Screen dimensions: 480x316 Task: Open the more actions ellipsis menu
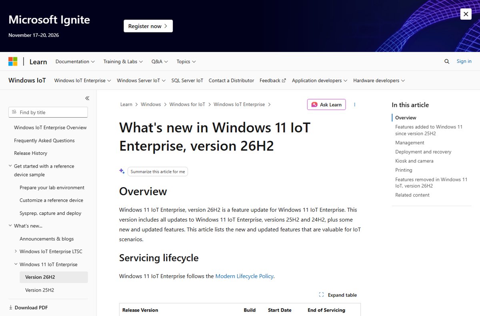354,104
